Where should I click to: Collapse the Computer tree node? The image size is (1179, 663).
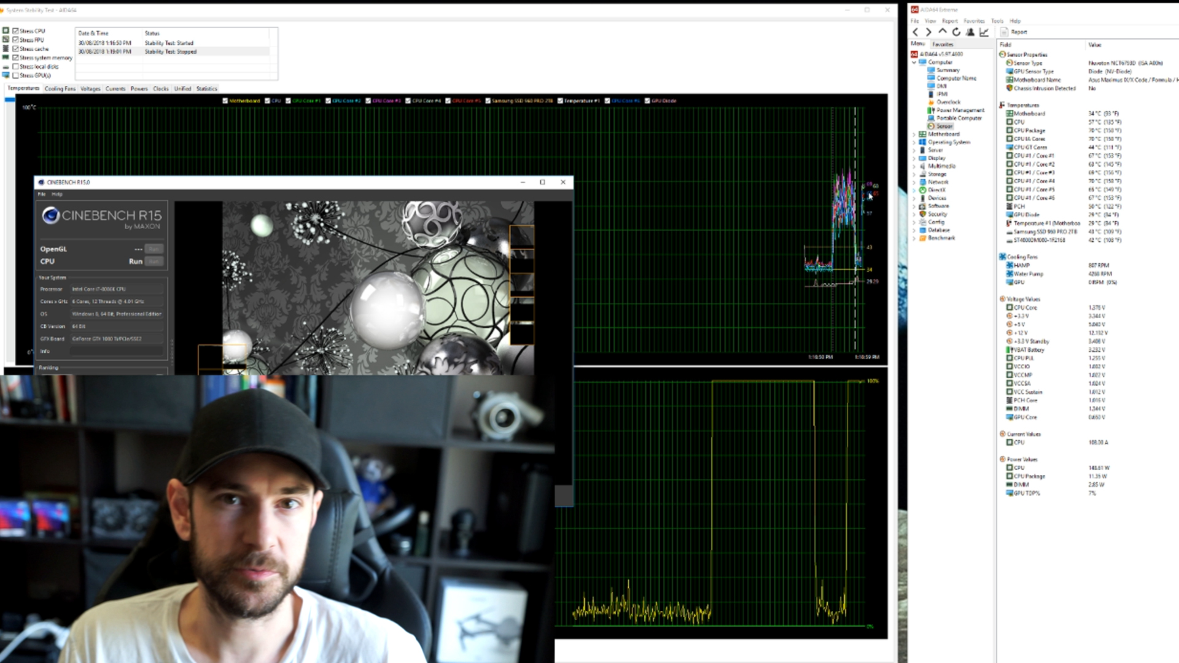(x=914, y=62)
